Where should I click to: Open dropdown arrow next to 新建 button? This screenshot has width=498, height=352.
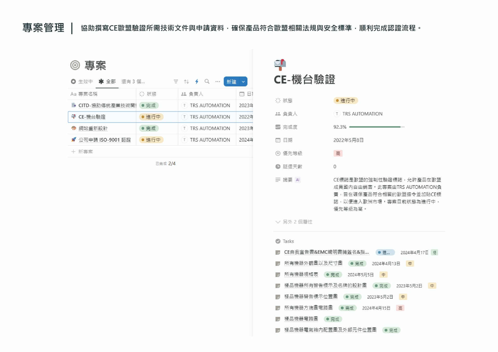point(243,81)
